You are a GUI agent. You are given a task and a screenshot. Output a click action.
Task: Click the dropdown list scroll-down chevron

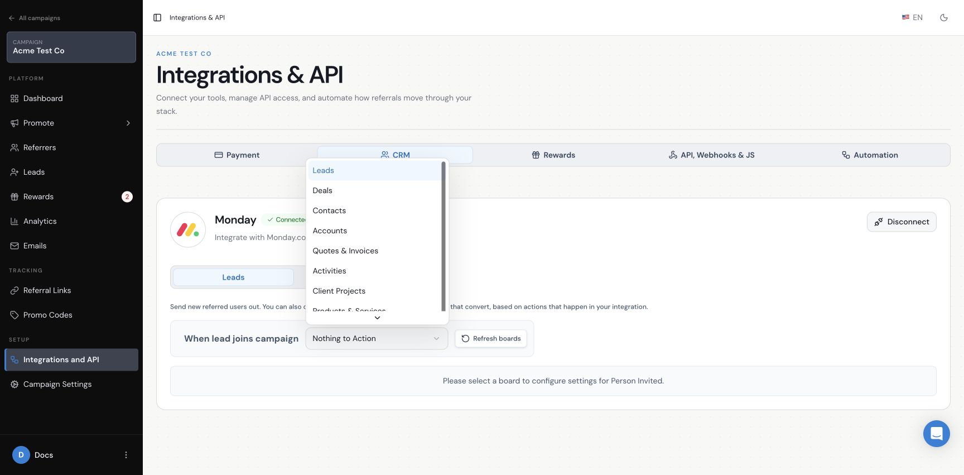coord(377,318)
